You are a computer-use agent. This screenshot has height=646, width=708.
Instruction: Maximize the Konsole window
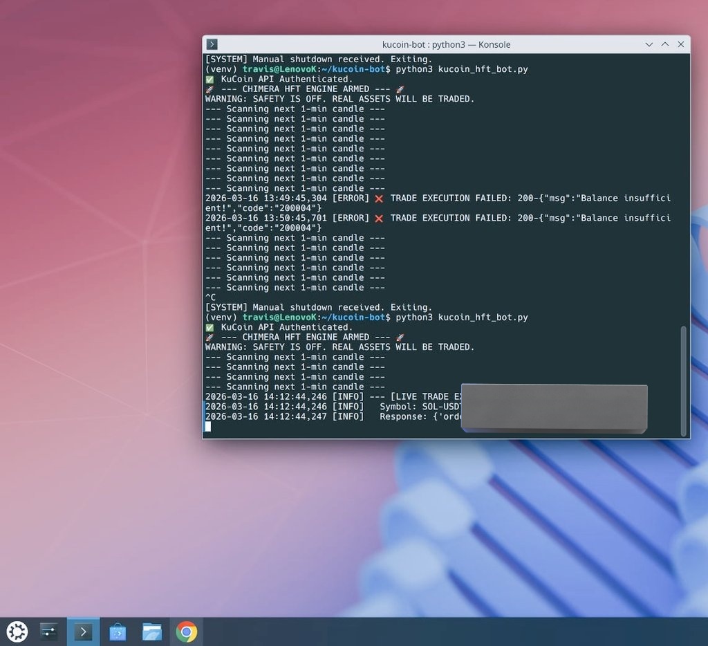point(664,44)
